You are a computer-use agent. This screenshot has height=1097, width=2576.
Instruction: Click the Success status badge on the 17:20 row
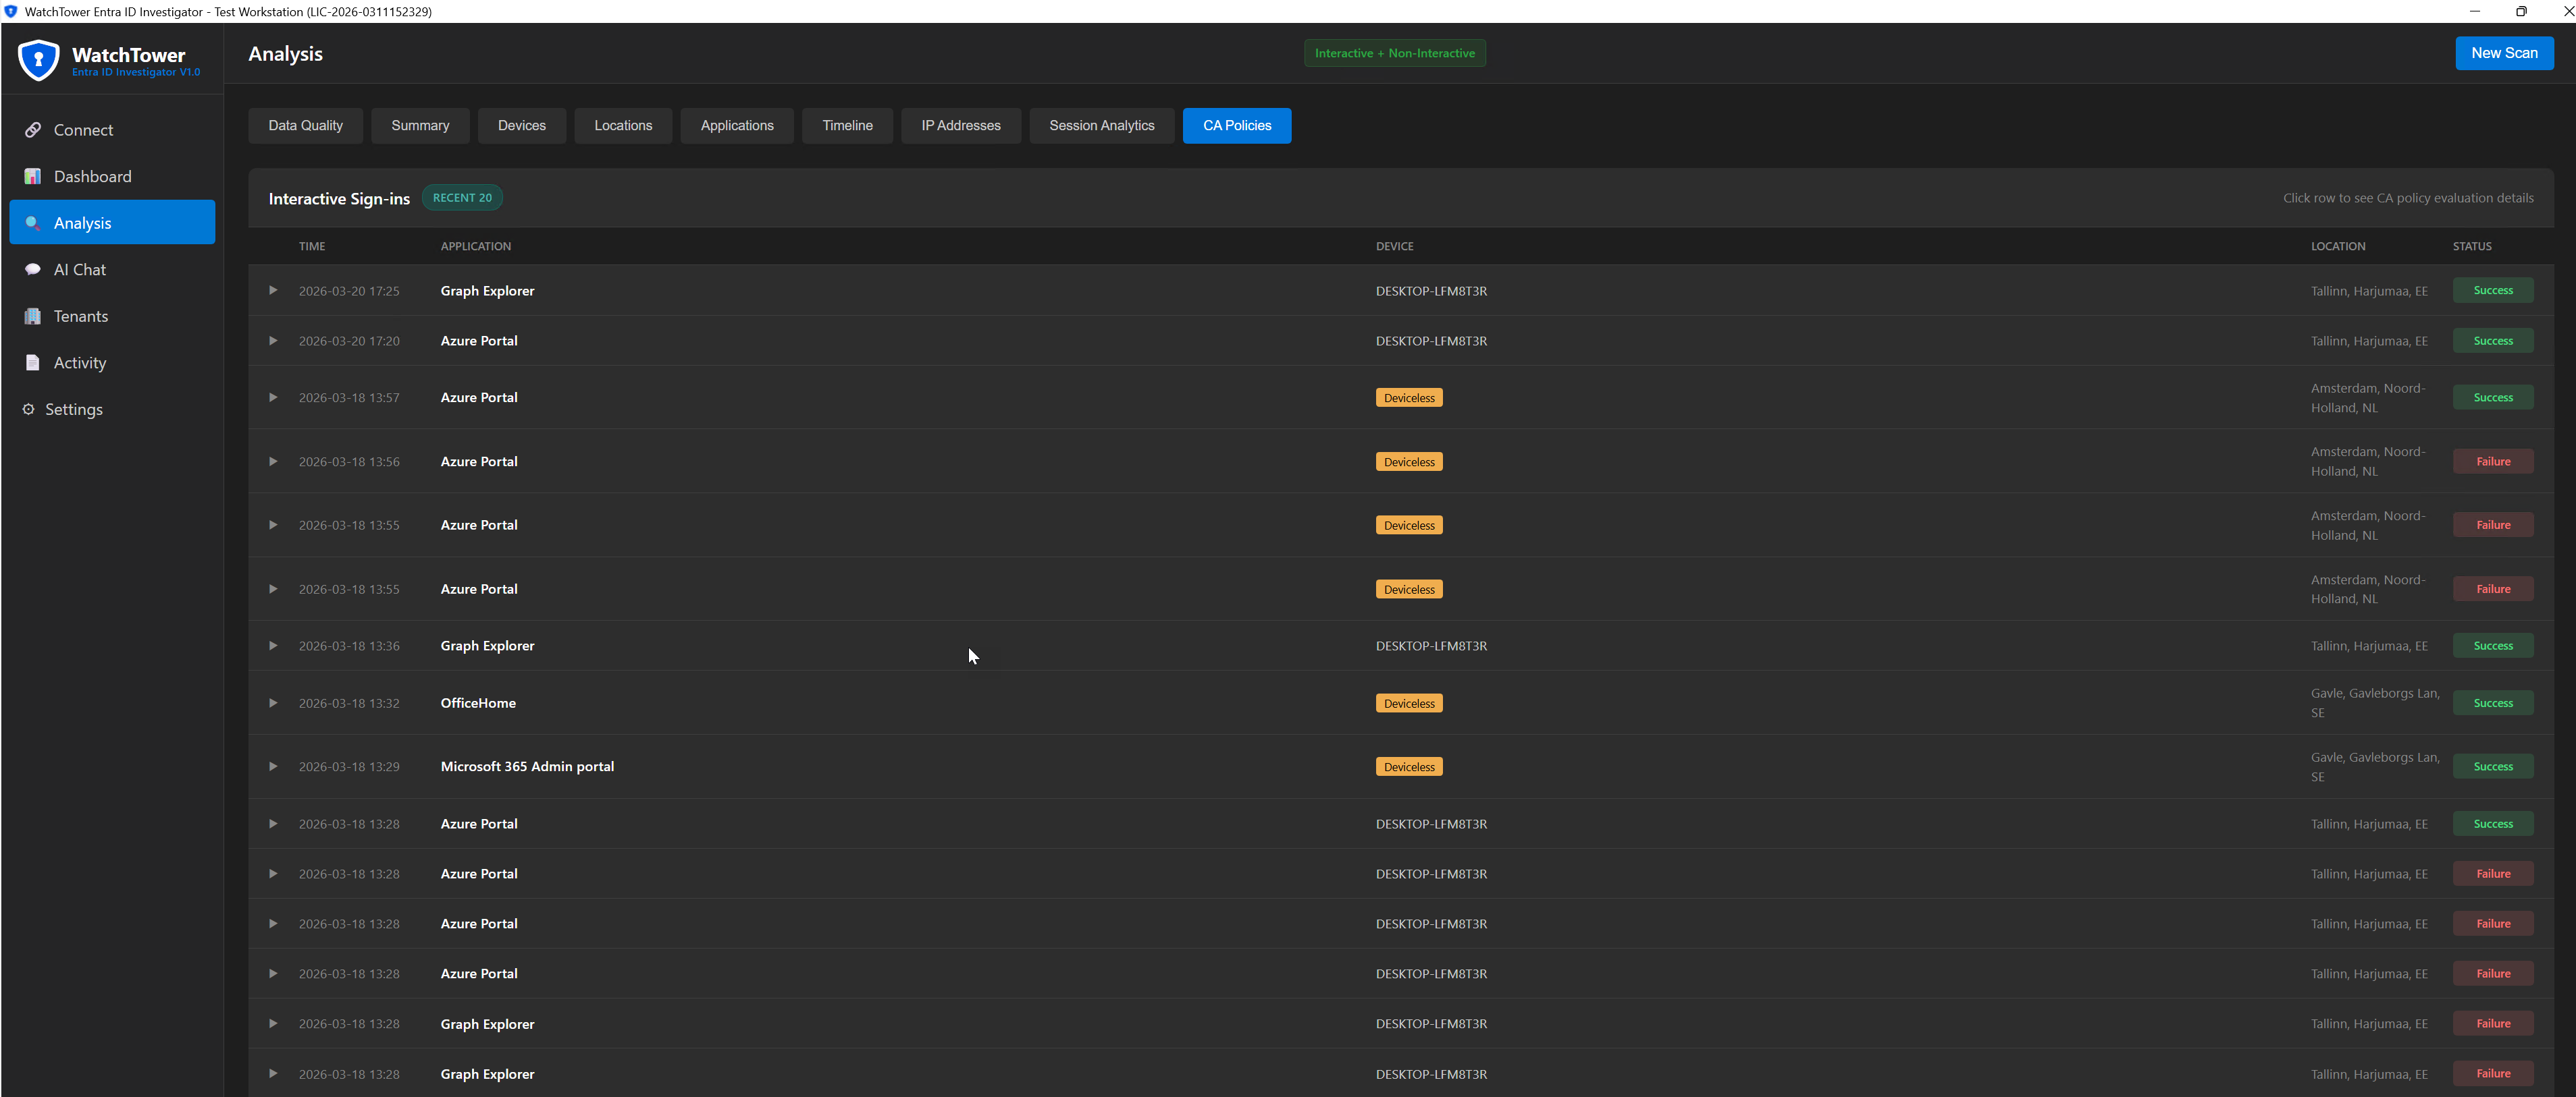[2493, 339]
